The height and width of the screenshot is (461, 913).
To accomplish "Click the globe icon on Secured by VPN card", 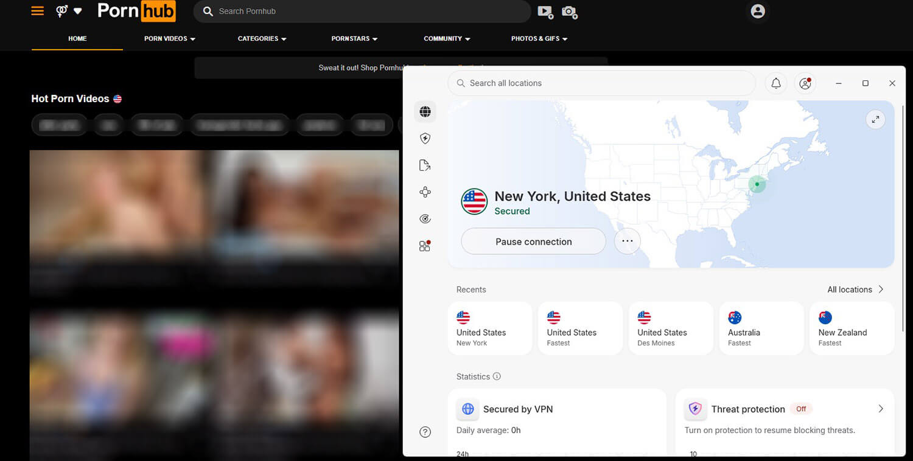I will coord(467,409).
